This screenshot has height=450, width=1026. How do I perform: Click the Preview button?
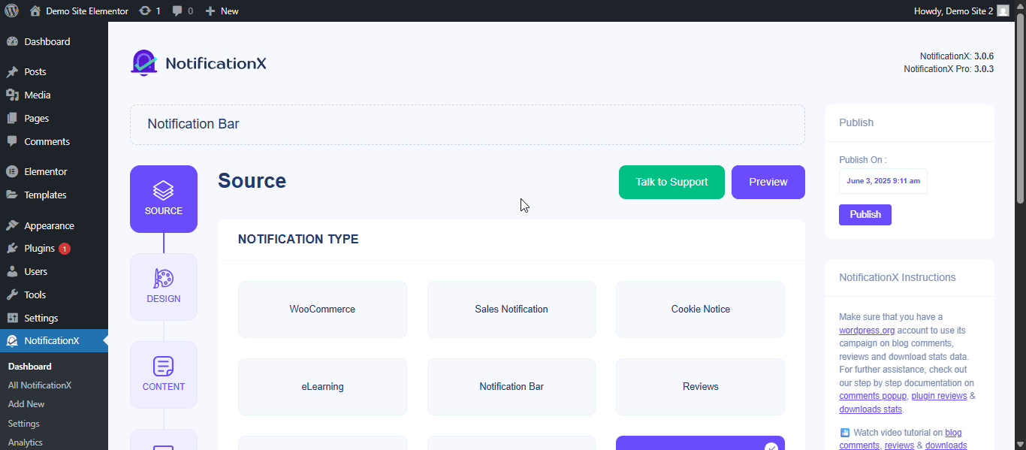(x=768, y=182)
